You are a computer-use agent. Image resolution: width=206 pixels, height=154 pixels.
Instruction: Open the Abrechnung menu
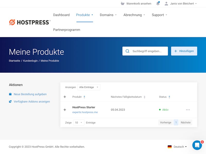[x=134, y=15]
